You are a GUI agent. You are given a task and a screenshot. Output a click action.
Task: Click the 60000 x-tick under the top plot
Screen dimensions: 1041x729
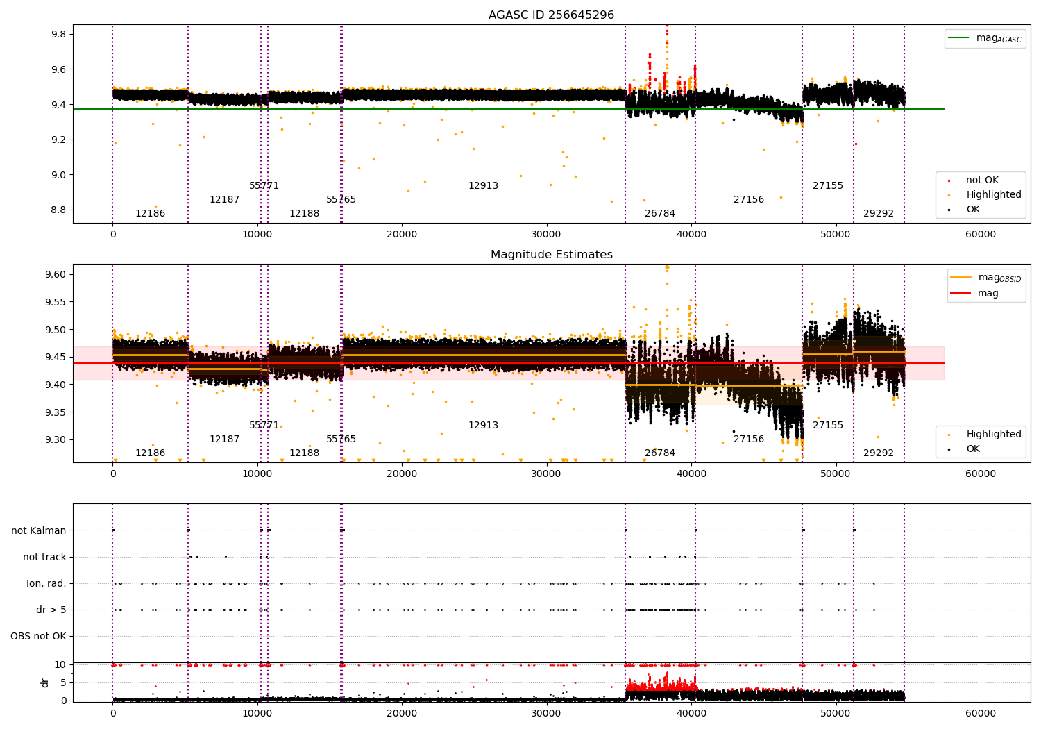coord(981,235)
